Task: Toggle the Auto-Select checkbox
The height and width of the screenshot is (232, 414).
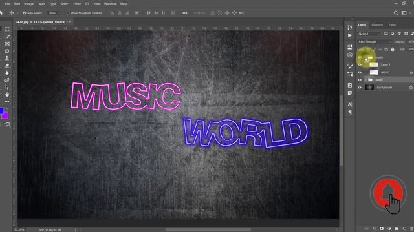Action: (25, 13)
